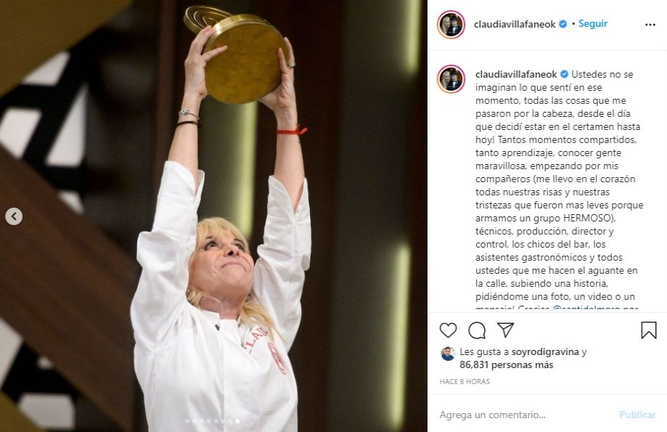
Task: Open claudiavillafaneok username in caption
Action: [x=516, y=74]
